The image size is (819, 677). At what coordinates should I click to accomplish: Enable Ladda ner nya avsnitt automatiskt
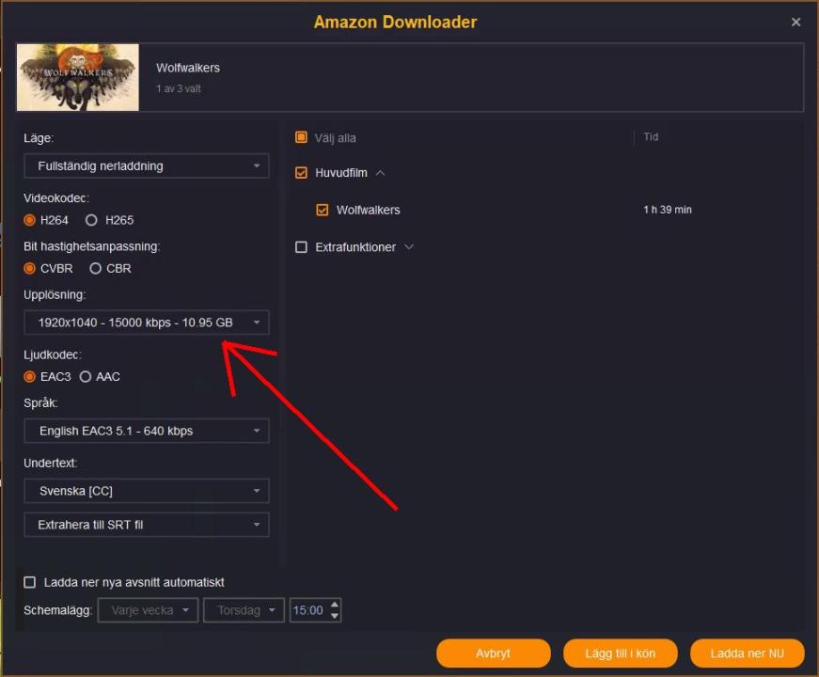click(x=30, y=582)
